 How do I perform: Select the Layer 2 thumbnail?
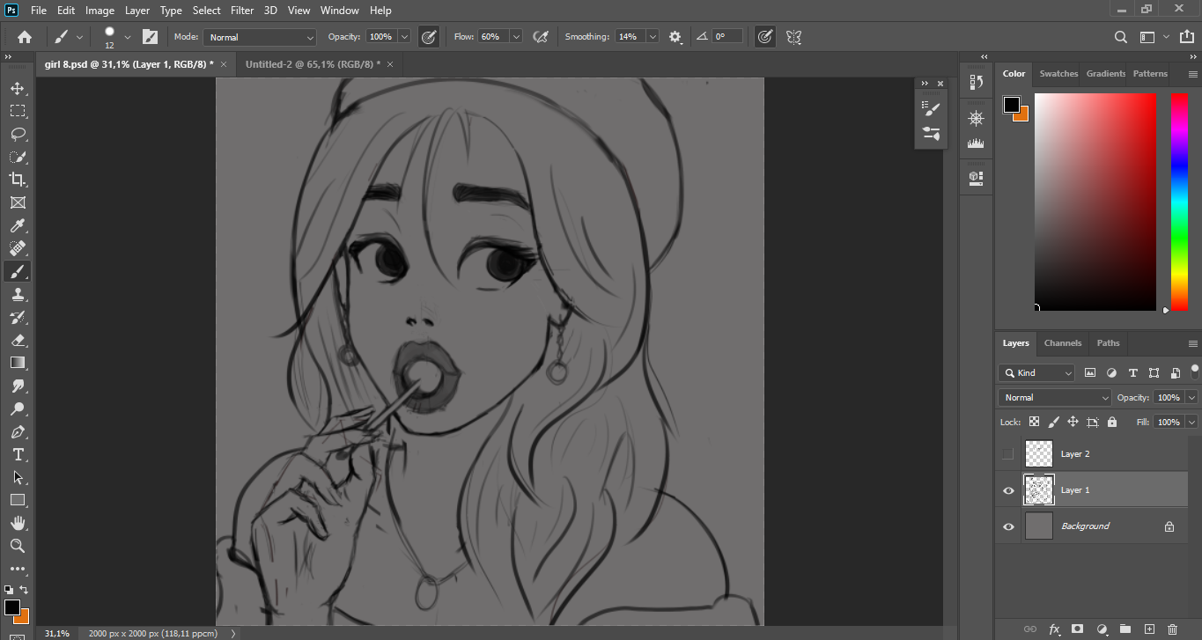point(1039,454)
